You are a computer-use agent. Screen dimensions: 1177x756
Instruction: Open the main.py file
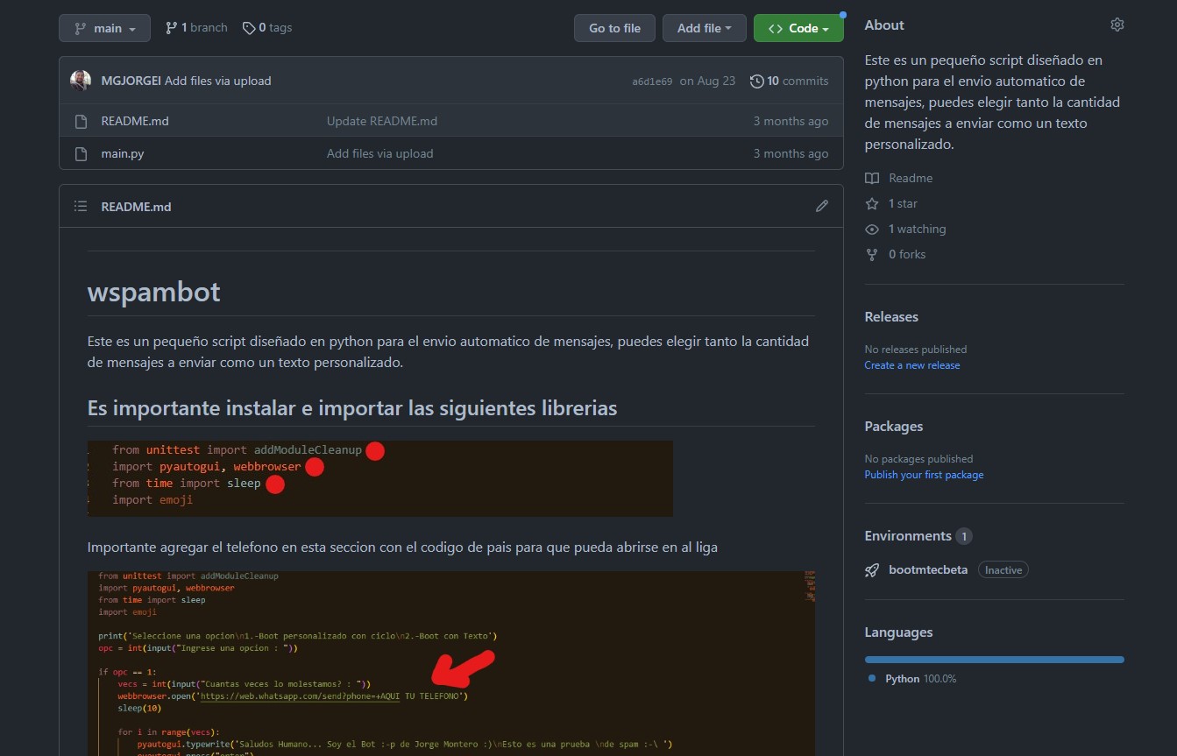[x=123, y=153]
